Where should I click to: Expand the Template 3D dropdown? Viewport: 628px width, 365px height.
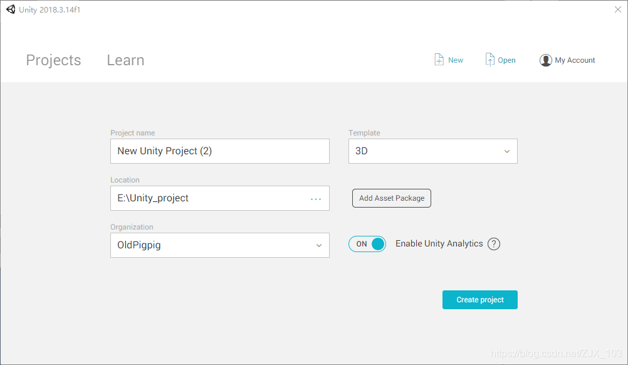(433, 151)
